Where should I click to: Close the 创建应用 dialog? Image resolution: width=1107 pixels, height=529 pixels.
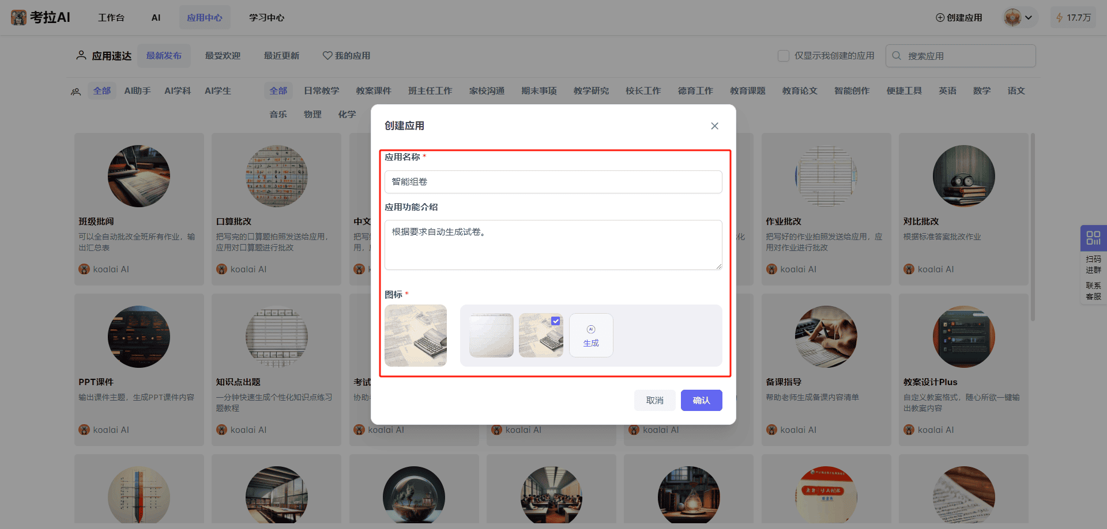pyautogui.click(x=714, y=126)
